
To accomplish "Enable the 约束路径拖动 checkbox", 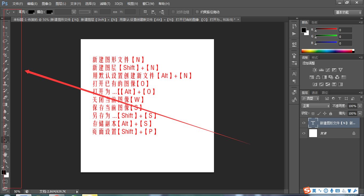I will [x=197, y=12].
